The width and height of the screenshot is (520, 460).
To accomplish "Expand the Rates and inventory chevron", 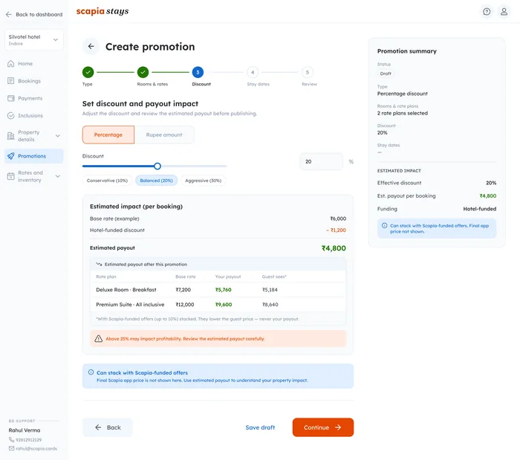I will coord(58,176).
